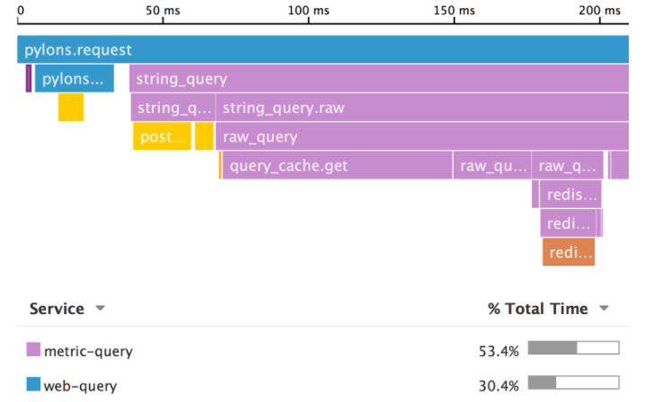Click the purple raw_query span bar
The height and width of the screenshot is (402, 645).
(x=420, y=137)
